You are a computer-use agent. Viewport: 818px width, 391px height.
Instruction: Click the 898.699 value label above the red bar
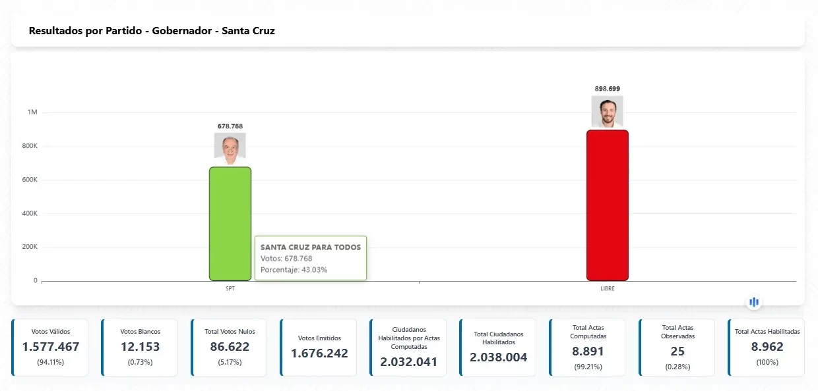click(607, 88)
